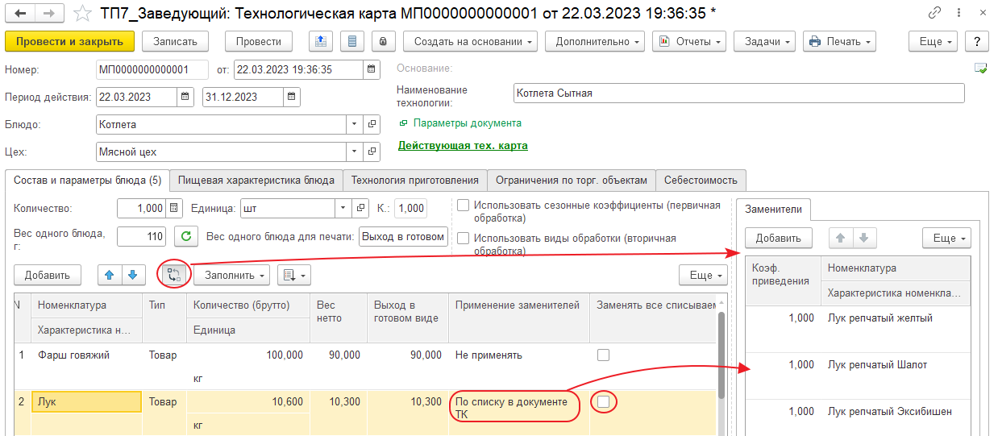Get link to document via chain icon
This screenshot has width=998, height=436.
934,12
